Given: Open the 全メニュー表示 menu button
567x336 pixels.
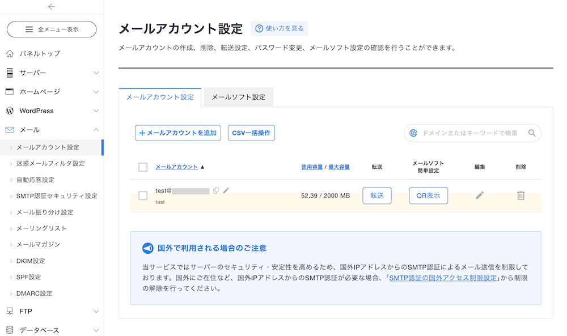Looking at the screenshot, I should click(x=52, y=29).
